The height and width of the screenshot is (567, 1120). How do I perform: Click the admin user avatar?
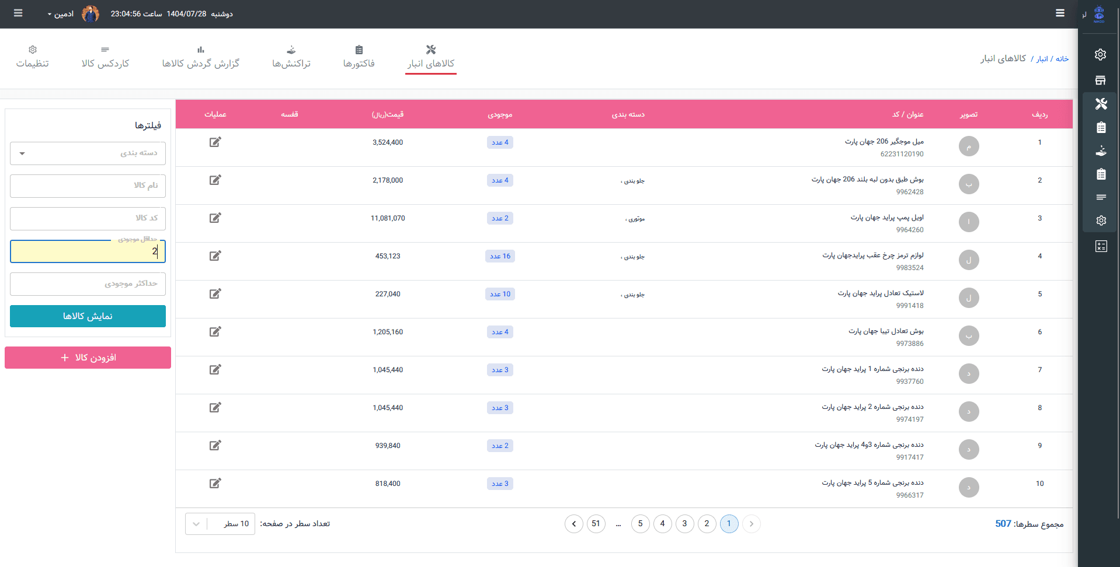pyautogui.click(x=91, y=13)
